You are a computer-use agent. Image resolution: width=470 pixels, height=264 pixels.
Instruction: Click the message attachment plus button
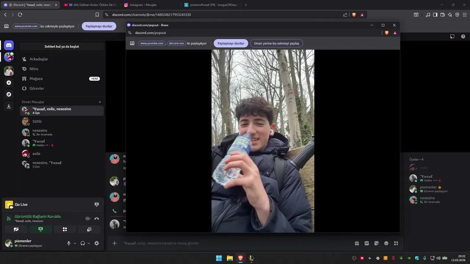pyautogui.click(x=115, y=243)
